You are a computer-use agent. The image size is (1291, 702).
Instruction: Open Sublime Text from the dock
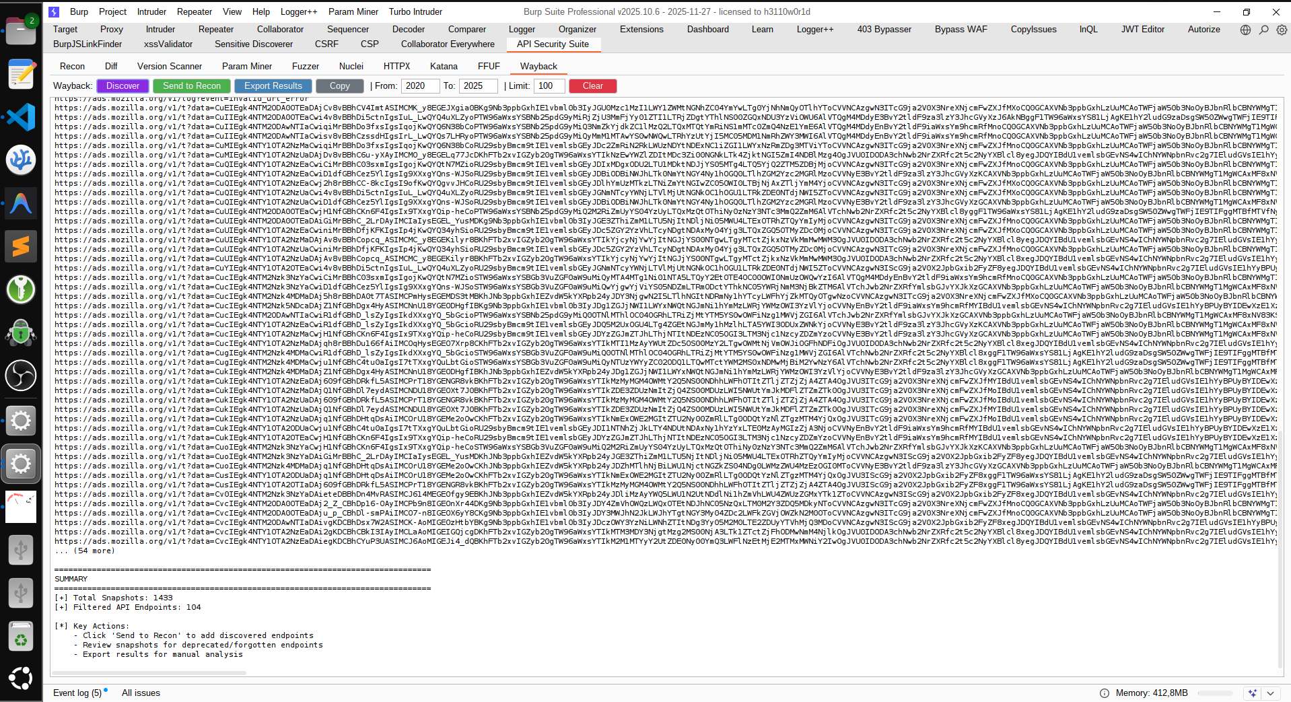tap(21, 246)
